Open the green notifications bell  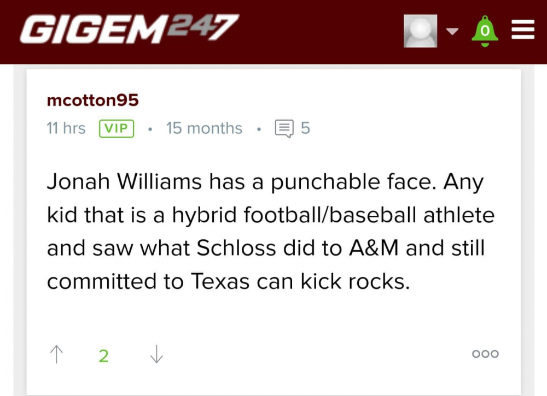[x=485, y=31]
